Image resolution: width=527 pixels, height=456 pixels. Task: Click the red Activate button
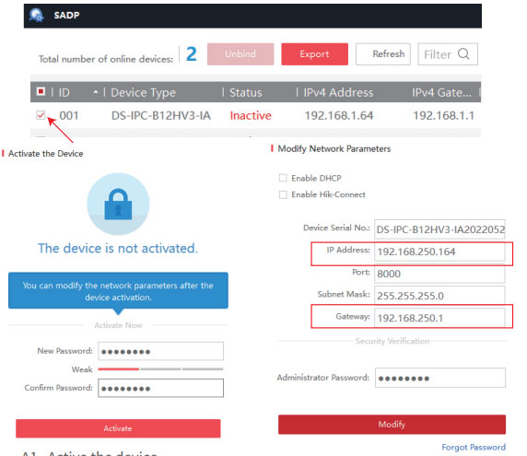[x=118, y=428]
